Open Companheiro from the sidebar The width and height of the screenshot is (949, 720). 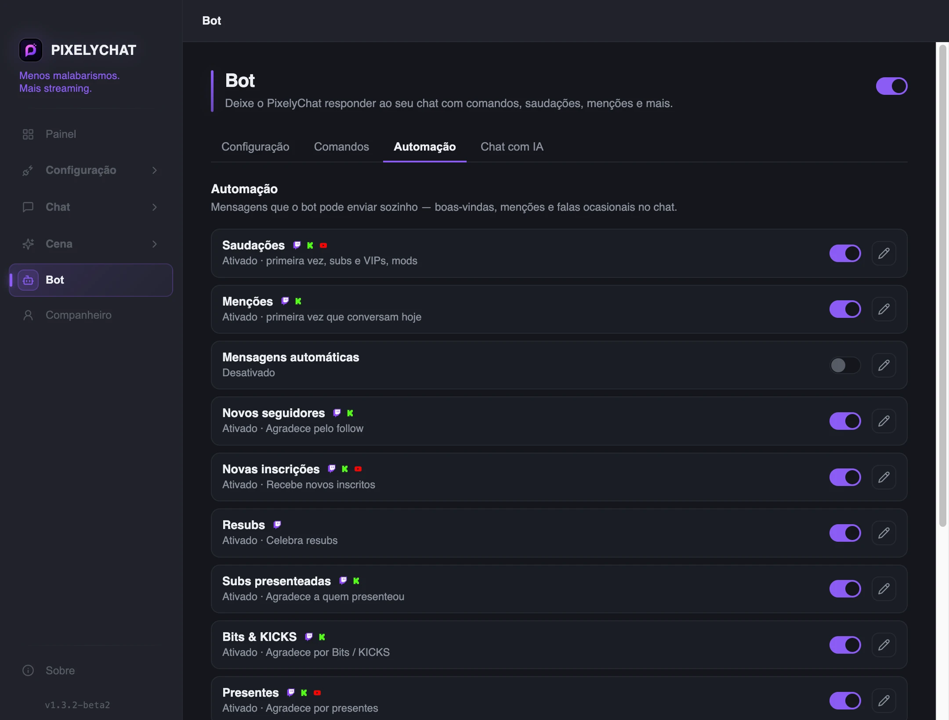[x=91, y=315]
